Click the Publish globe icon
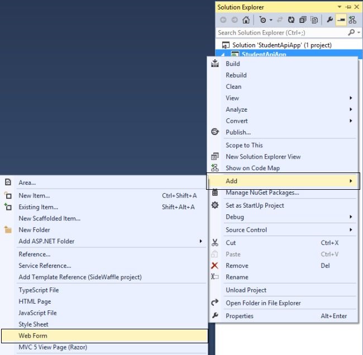 (215, 132)
